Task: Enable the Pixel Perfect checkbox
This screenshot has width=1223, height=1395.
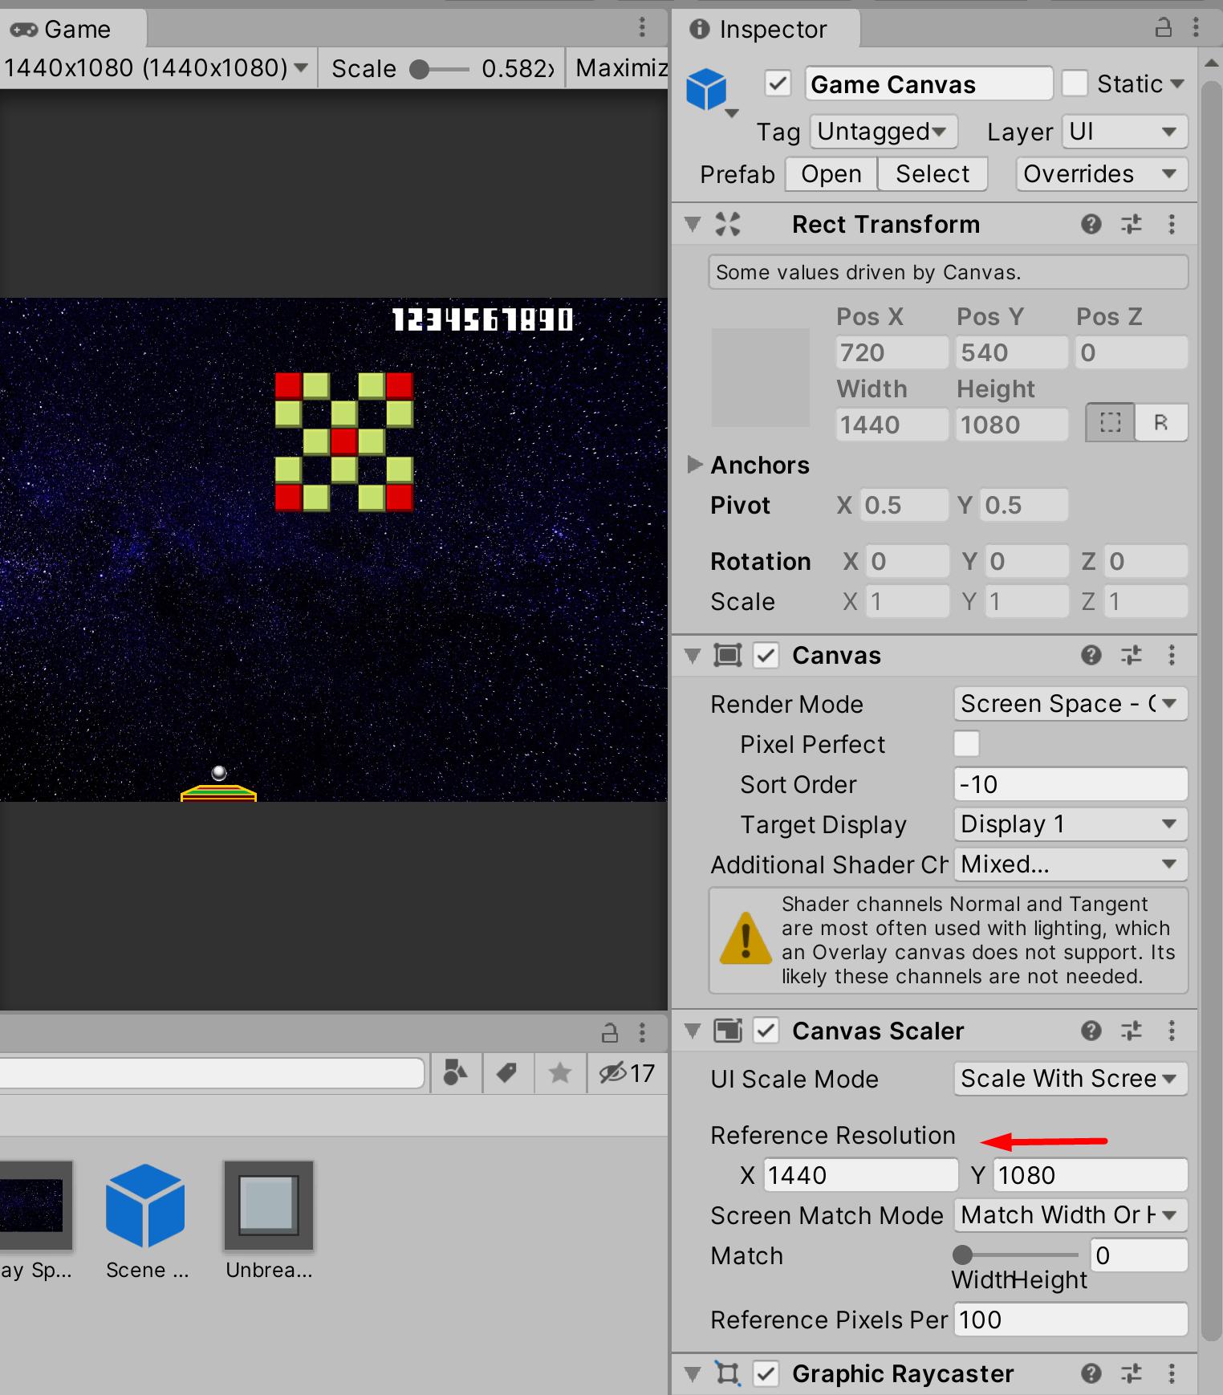Action: tap(966, 744)
